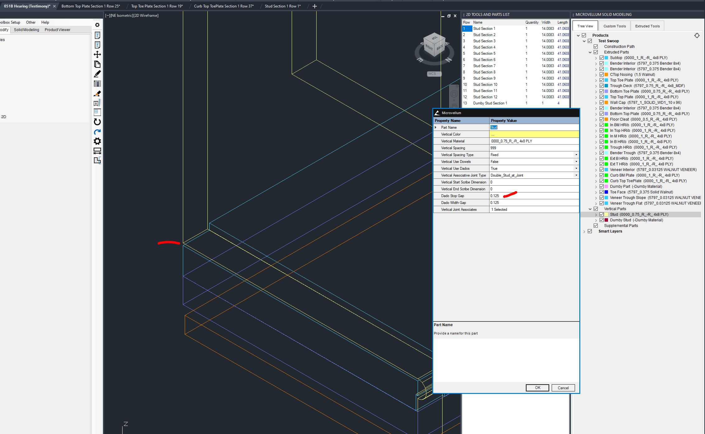This screenshot has height=434, width=705.
Task: Uncheck the Wall Cap part checkbox
Action: point(601,103)
